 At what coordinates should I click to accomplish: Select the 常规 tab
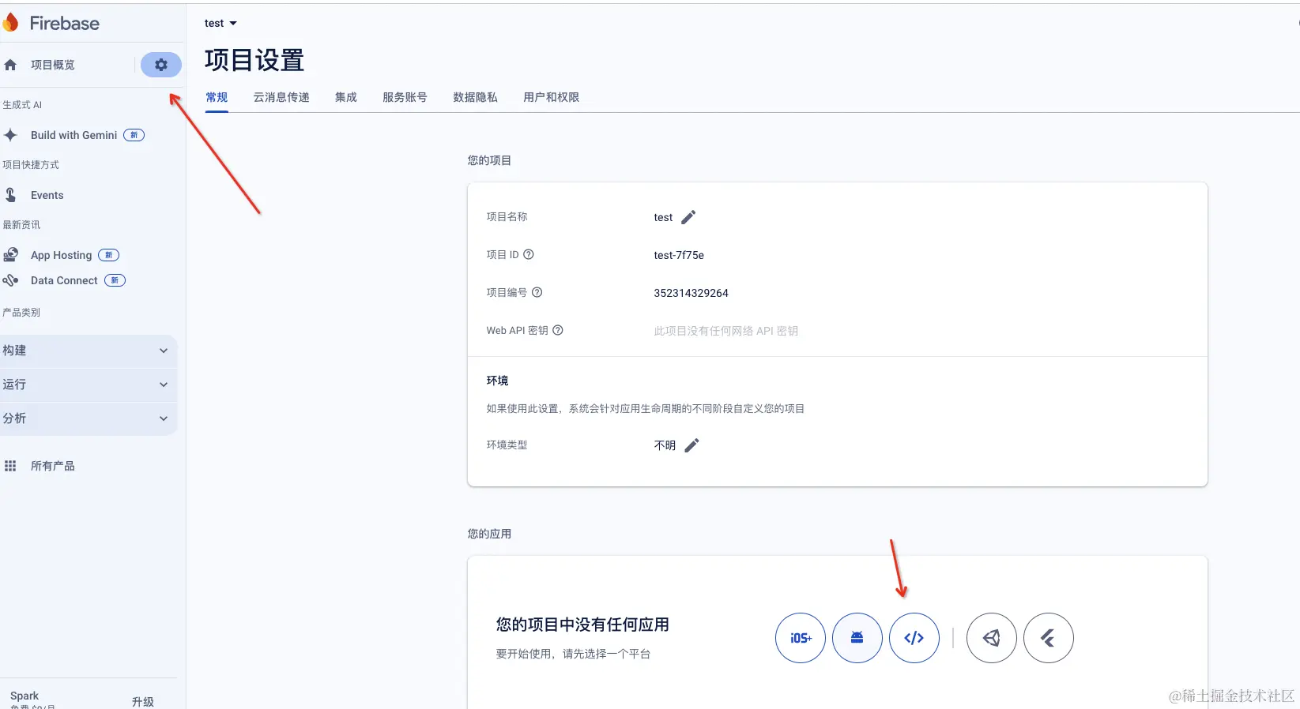point(217,97)
